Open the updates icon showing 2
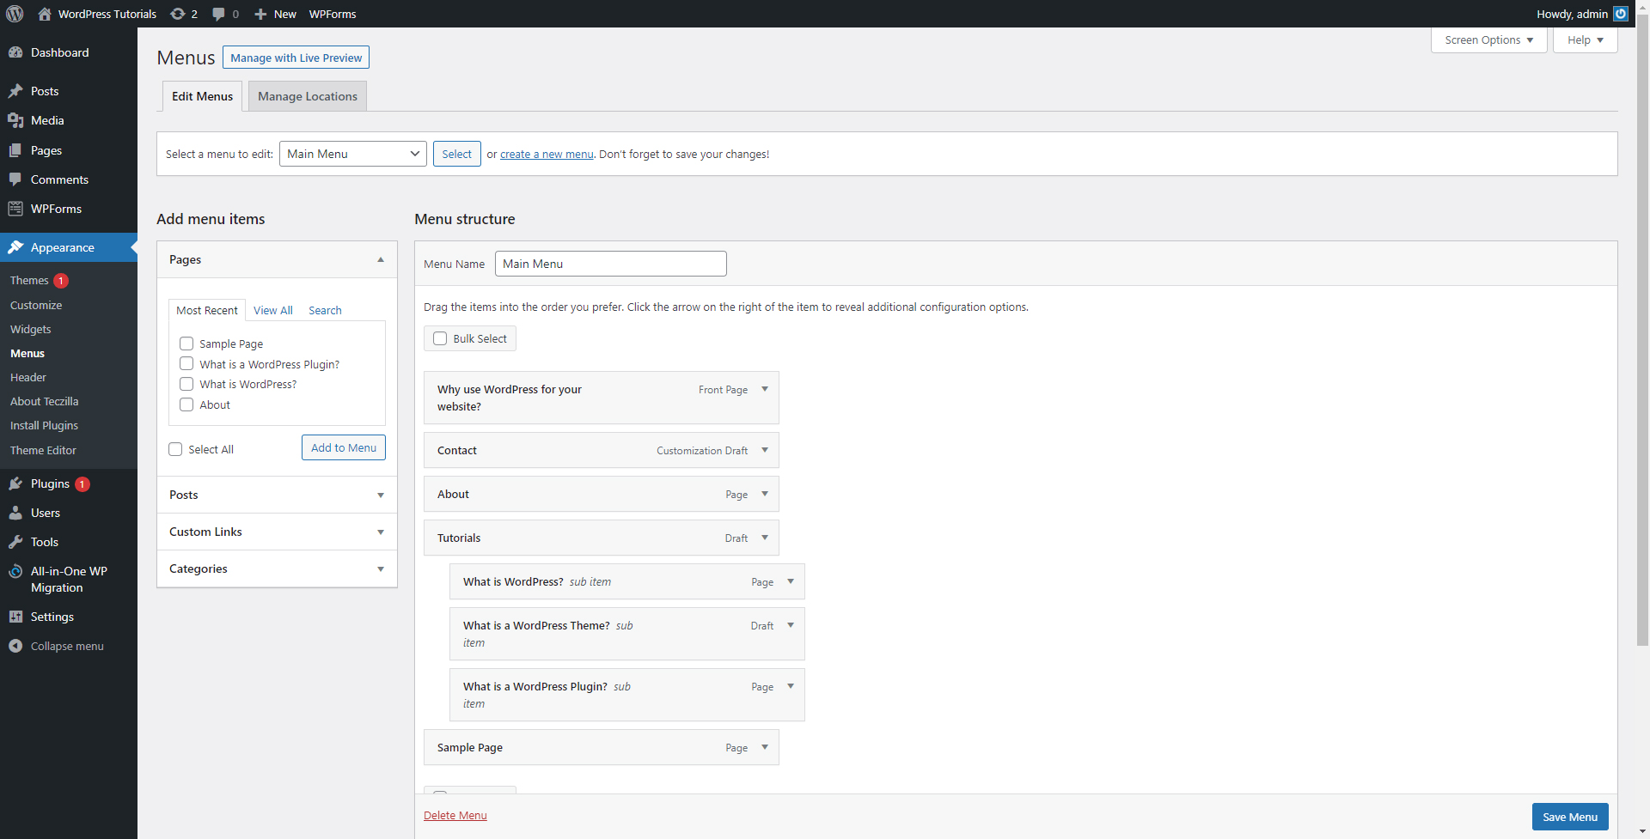 (x=178, y=14)
